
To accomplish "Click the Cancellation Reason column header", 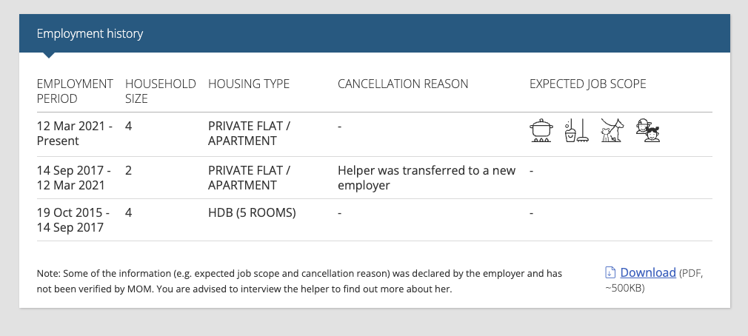I will tap(403, 84).
